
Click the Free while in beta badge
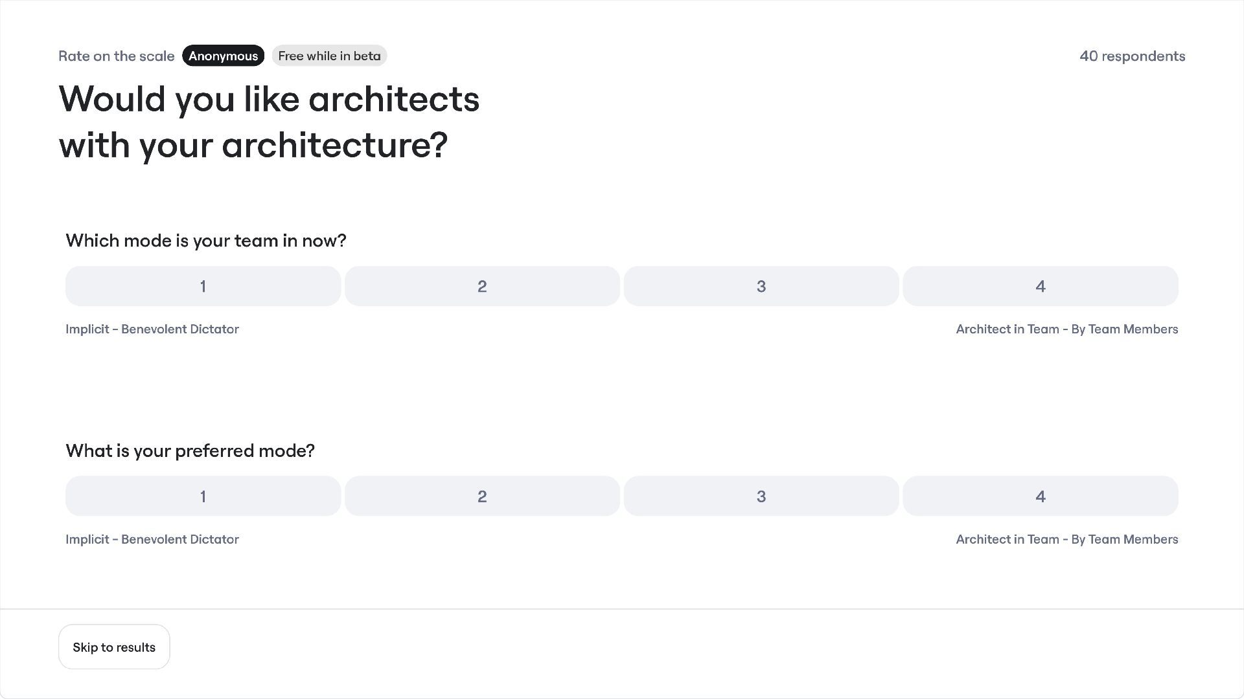point(329,56)
